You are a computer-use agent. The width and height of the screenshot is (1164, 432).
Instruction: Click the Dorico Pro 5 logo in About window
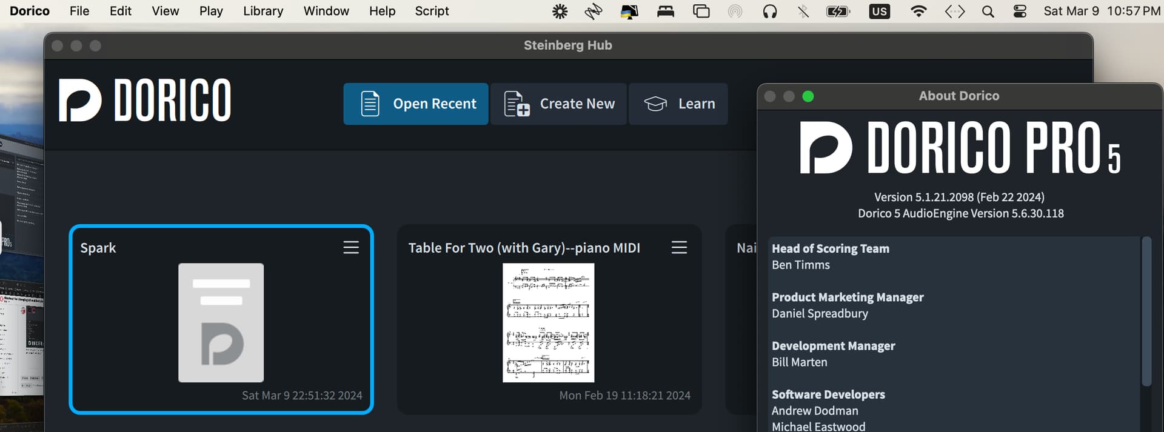(960, 147)
